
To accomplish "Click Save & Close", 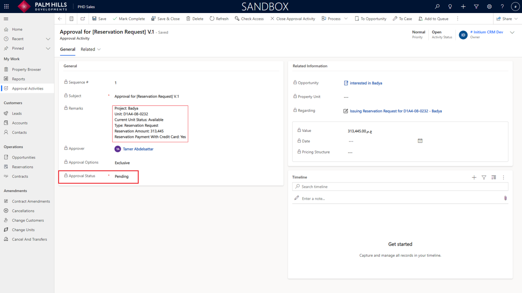I will [165, 19].
